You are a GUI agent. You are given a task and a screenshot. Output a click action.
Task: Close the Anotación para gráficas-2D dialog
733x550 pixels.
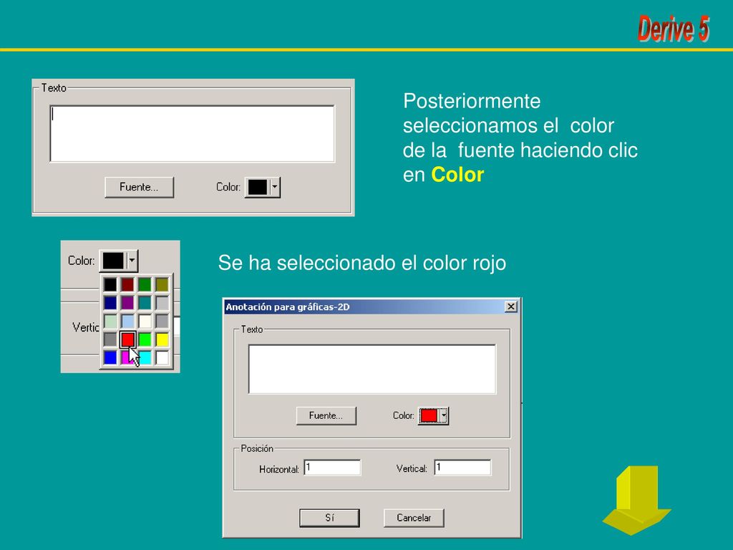point(511,307)
